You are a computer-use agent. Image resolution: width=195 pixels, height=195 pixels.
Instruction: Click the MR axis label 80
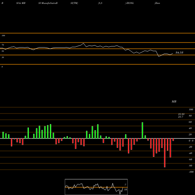pyautogui.click(x=190, y=116)
